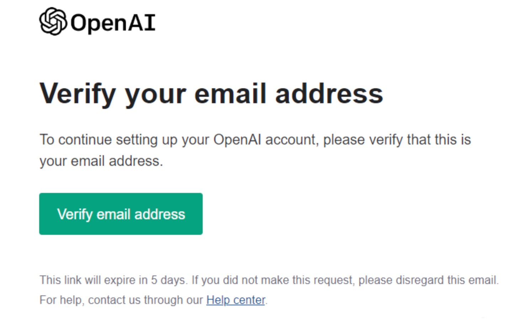Click the 'For help, contact us through our' text
The image size is (530, 321).
(x=121, y=300)
